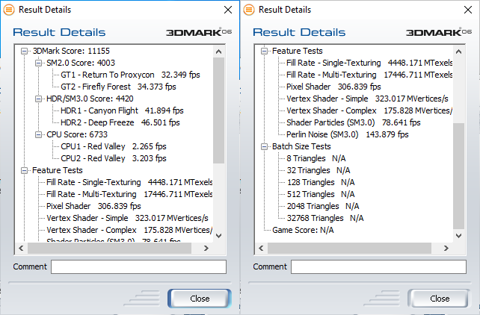480x315 pixels.
Task: Select 'CPU Score: 6733' row
Action: [77, 134]
